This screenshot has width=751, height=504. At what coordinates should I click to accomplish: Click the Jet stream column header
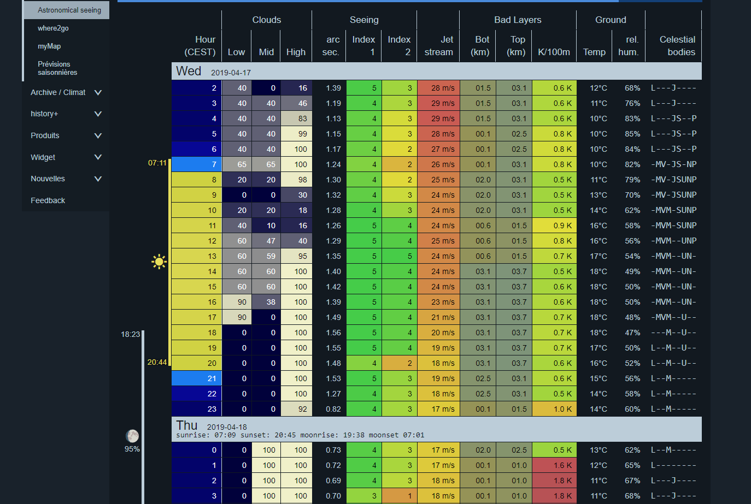coord(439,46)
